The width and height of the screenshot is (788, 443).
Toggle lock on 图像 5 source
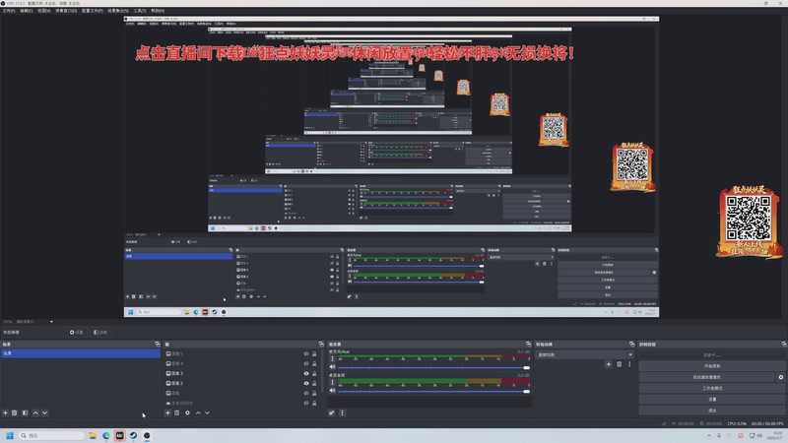[x=314, y=353]
